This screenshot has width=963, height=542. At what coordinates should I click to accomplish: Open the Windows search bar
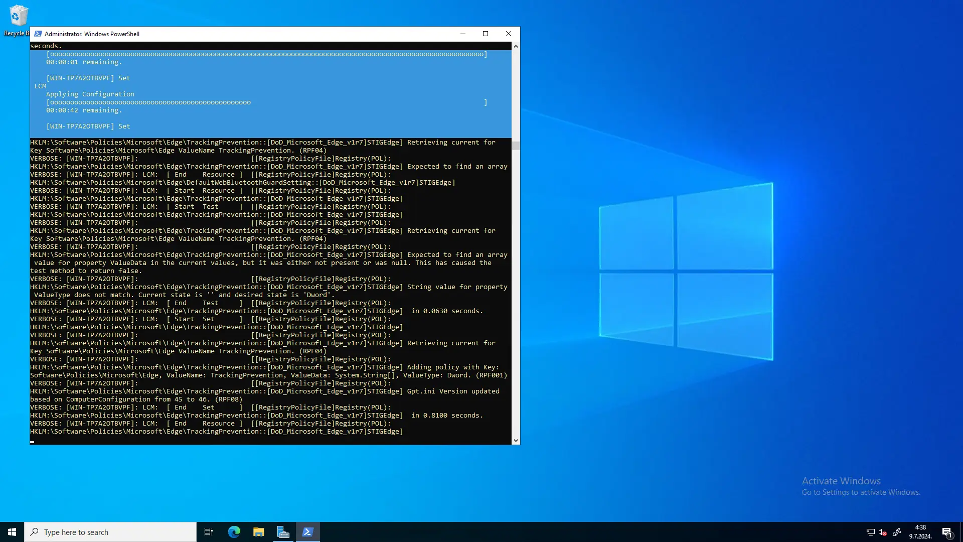pos(110,531)
